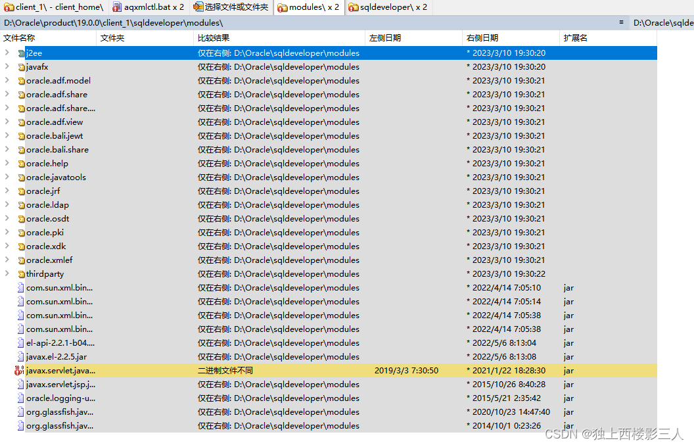Click the binary-diff icon of javax.servlet.java
The image size is (694, 447).
pyautogui.click(x=20, y=371)
